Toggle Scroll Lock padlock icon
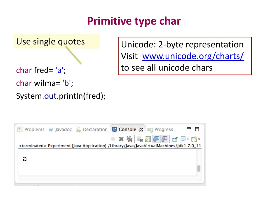The width and height of the screenshot is (268, 201). (x=148, y=139)
